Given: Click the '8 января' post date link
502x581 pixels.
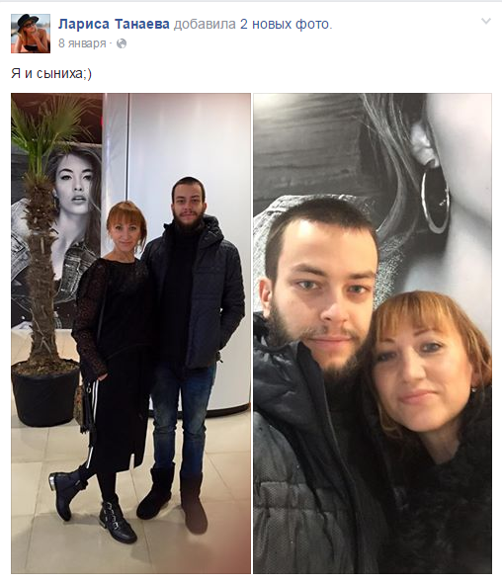Looking at the screenshot, I should click(x=82, y=43).
